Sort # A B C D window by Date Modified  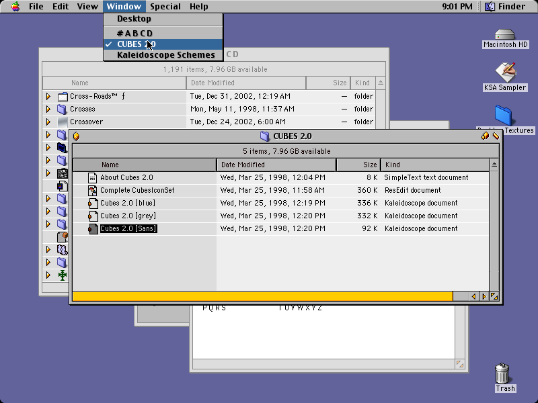[x=246, y=83]
